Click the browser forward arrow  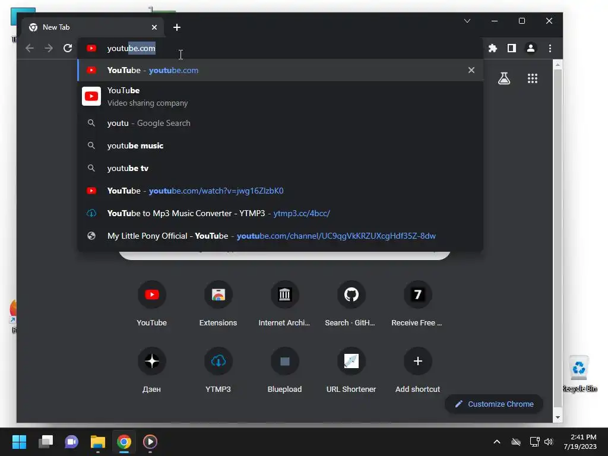(49, 48)
